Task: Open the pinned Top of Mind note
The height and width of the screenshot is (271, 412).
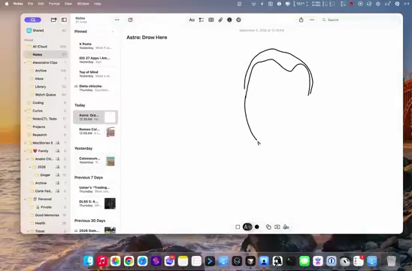Action: click(x=95, y=74)
